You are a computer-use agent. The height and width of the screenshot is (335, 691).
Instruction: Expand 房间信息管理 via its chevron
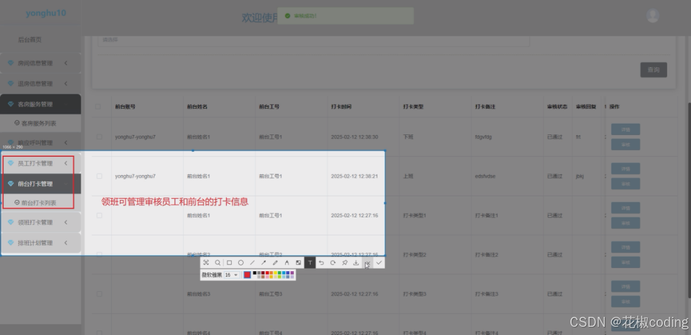tap(66, 63)
